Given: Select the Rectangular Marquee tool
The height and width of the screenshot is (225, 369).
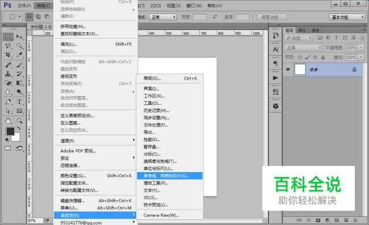Looking at the screenshot, I should tap(8, 37).
